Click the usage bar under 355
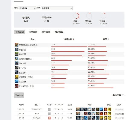This screenshot has width=127, height=120. [x=69, y=47]
